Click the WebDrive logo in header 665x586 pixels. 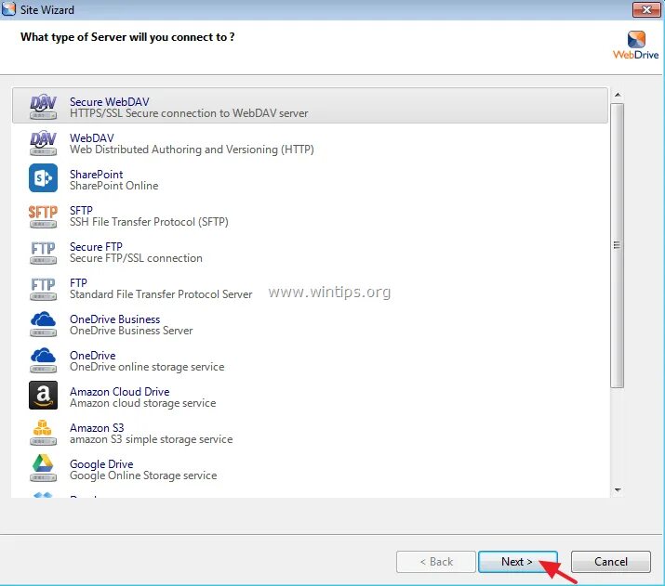pyautogui.click(x=635, y=45)
